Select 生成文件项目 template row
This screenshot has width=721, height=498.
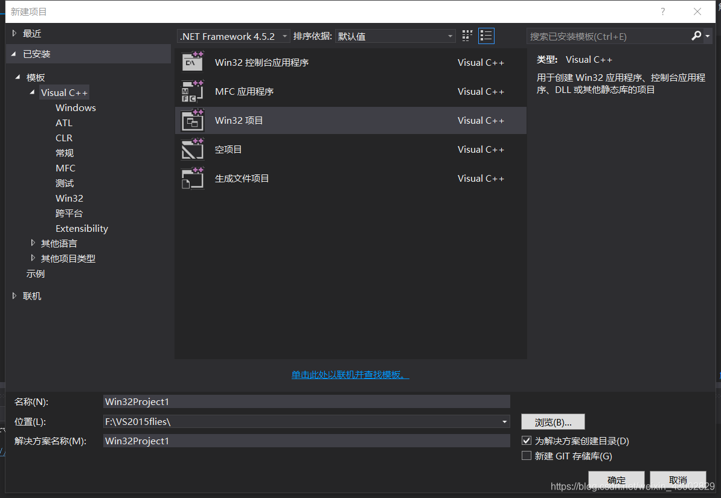[x=350, y=179]
